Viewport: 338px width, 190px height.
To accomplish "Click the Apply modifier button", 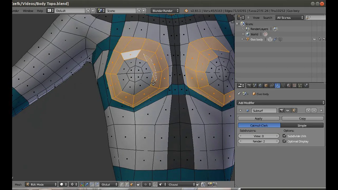I will point(259,118).
